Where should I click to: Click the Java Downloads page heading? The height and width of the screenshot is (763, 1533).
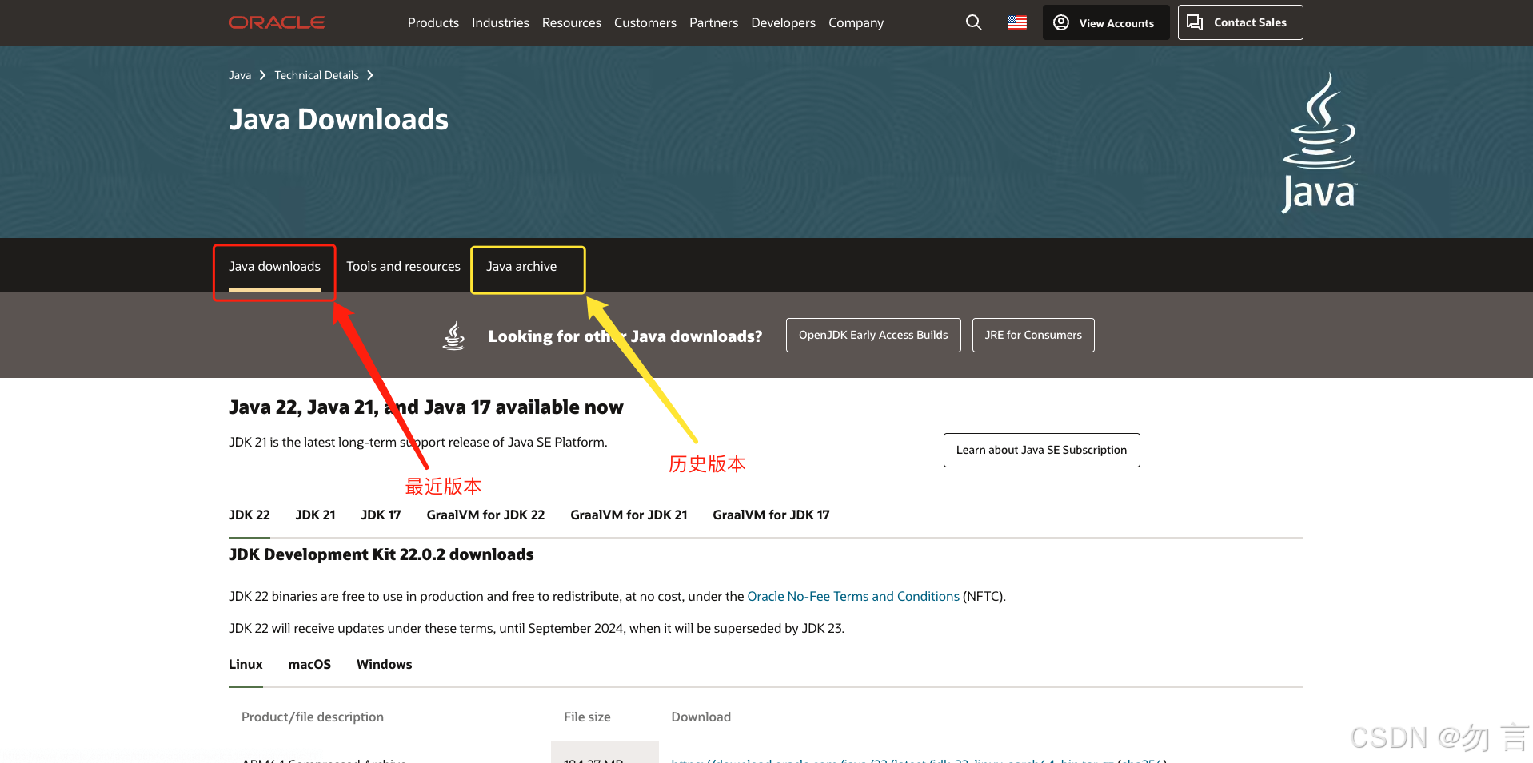click(x=338, y=120)
